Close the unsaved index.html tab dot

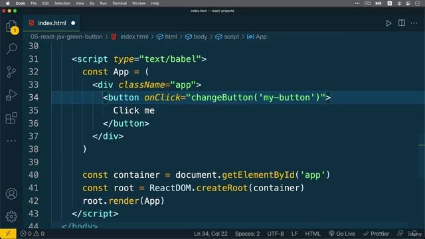(73, 23)
